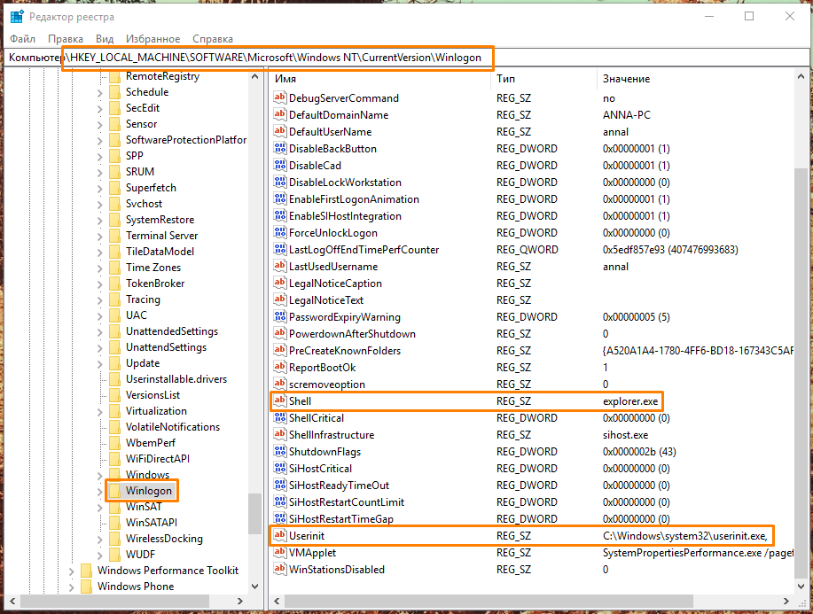This screenshot has width=813, height=614.
Task: Click the string icon beside VMApplet
Action: [280, 552]
